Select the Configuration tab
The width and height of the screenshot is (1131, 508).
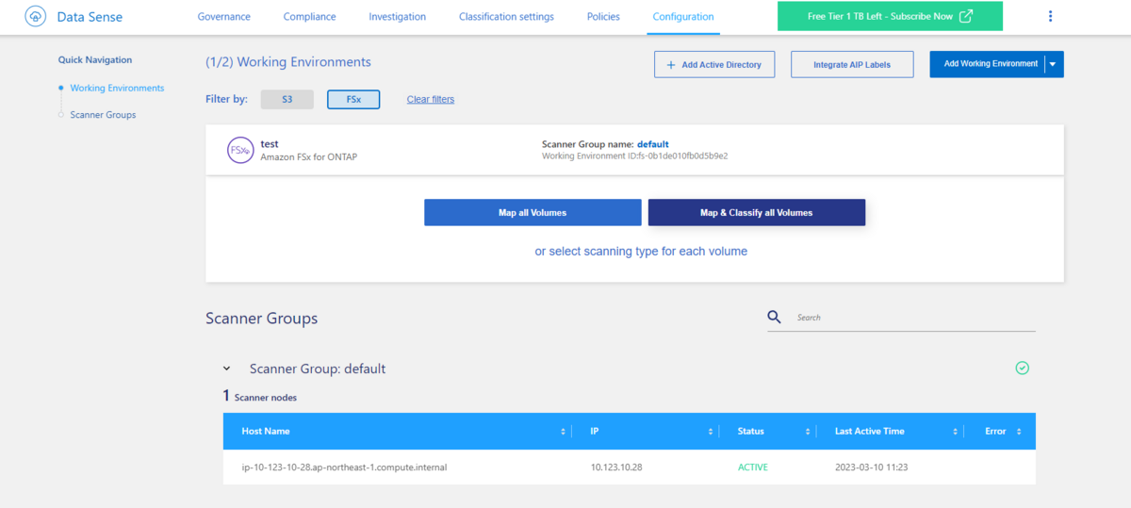coord(683,17)
